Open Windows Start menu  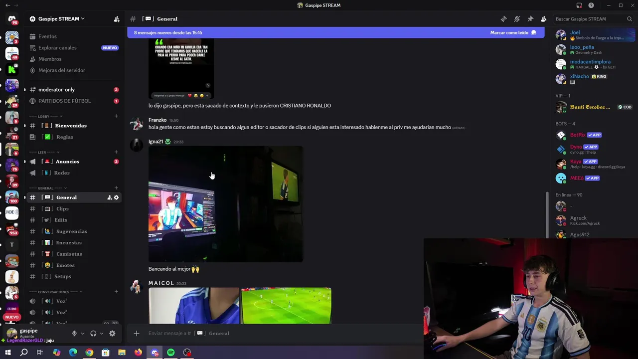point(7,353)
